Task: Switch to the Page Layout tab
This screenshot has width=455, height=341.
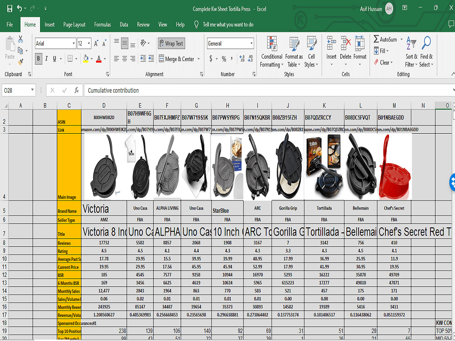Action: click(x=74, y=25)
